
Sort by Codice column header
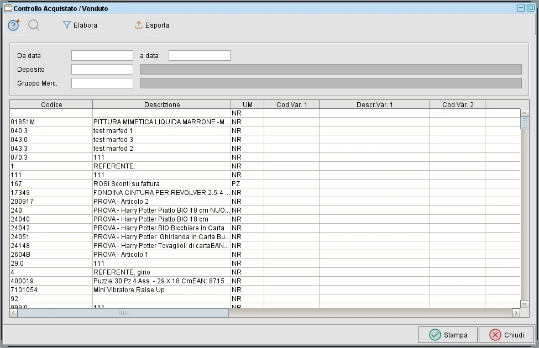tap(51, 104)
